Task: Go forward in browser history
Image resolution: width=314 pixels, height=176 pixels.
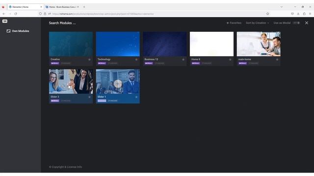Action: (10, 14)
